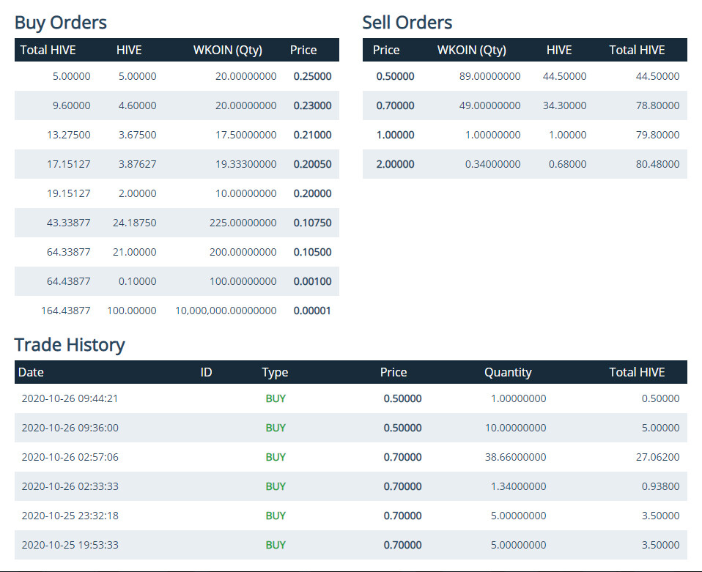Image resolution: width=702 pixels, height=572 pixels.
Task: Click BUY type for the 09:44:21 trade
Action: click(276, 398)
